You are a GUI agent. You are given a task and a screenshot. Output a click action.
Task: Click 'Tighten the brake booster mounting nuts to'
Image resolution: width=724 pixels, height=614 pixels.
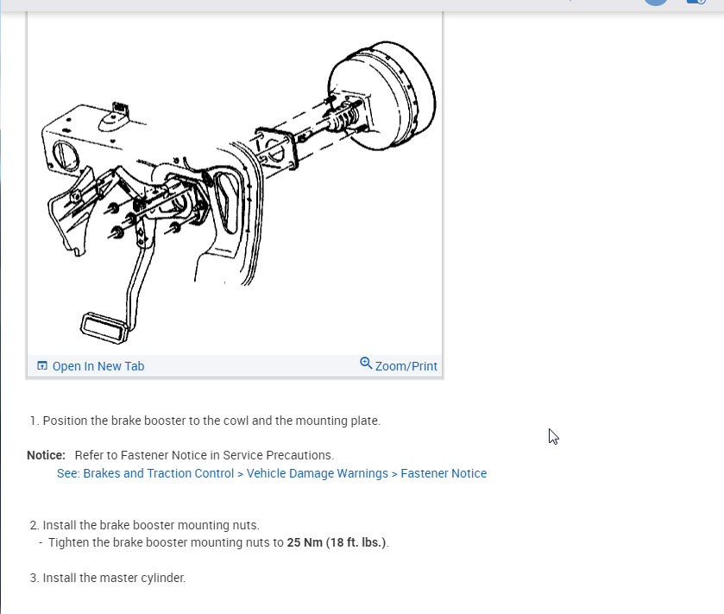166,542
